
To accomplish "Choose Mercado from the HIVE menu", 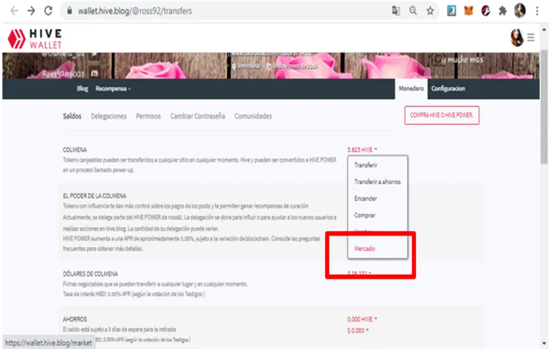I will [365, 248].
